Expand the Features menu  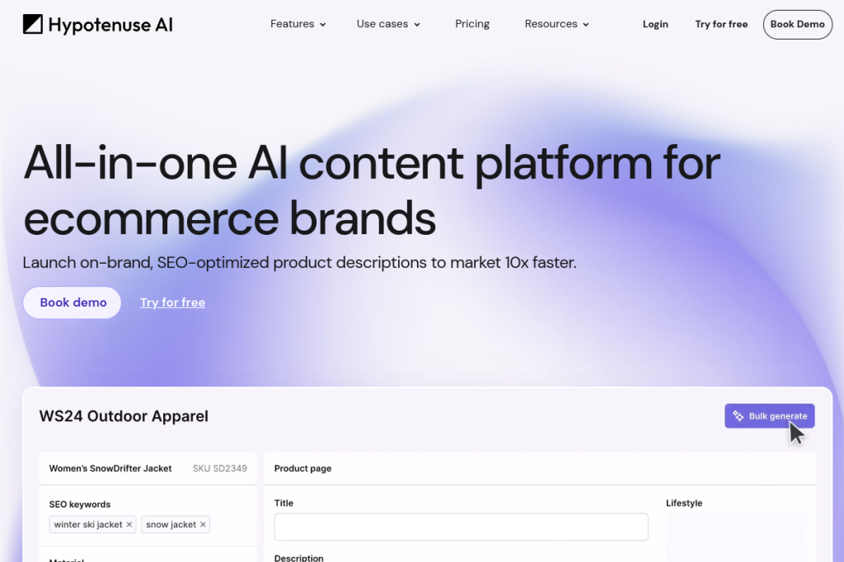[298, 24]
